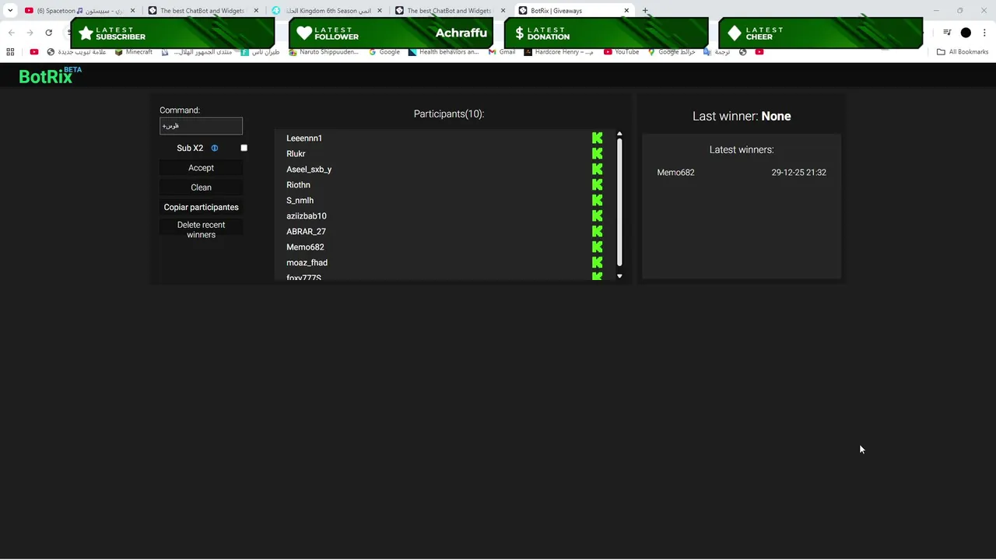Open the Health behaviors bookmark

444,52
